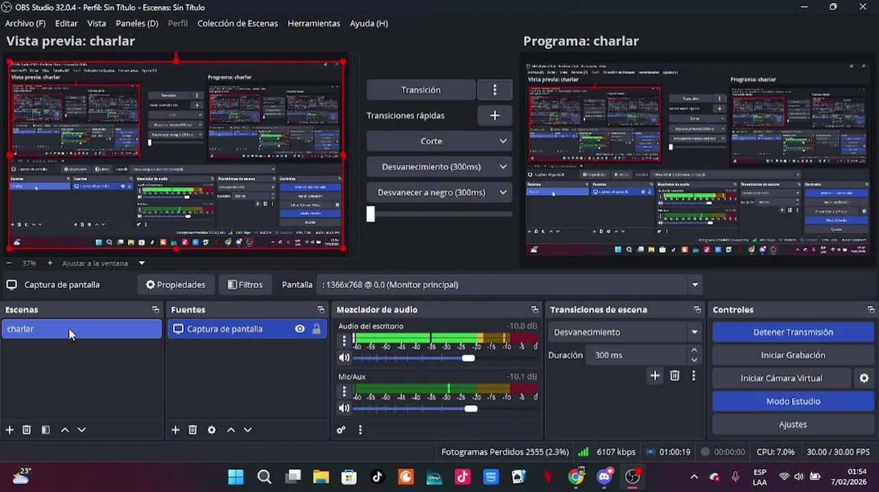The image size is (879, 492).
Task: Toggle lock on Captura de pantalla source
Action: click(316, 329)
